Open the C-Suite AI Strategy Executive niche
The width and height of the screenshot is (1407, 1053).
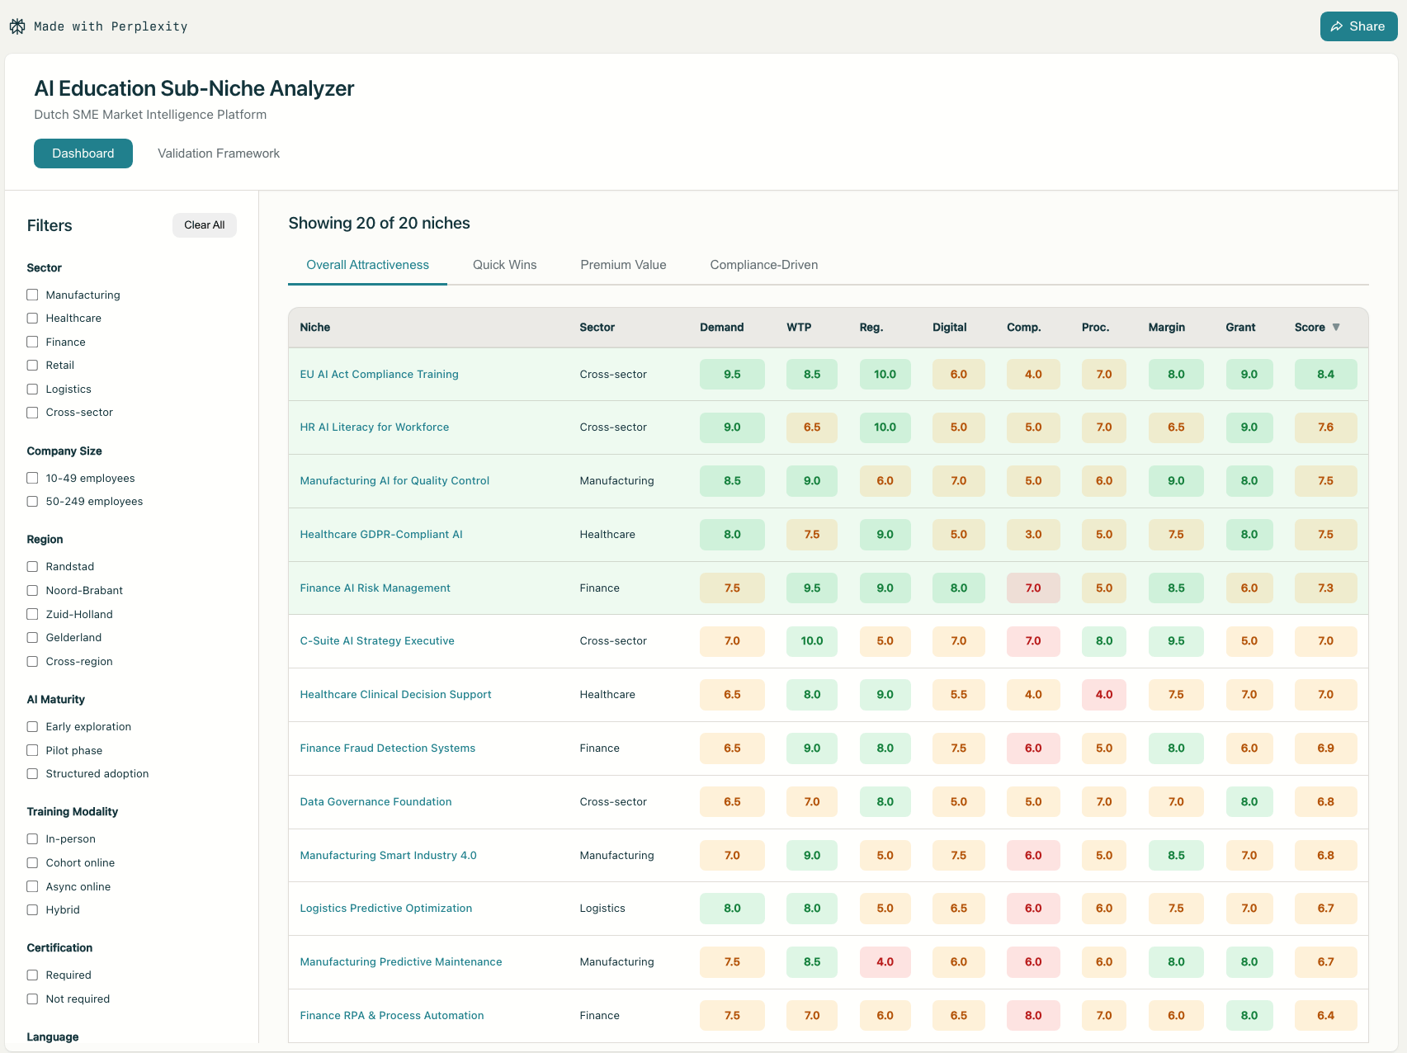pos(377,641)
